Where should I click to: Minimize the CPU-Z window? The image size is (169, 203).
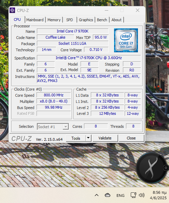click(x=107, y=10)
